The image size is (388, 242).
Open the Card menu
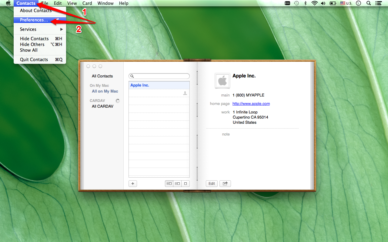(x=87, y=3)
